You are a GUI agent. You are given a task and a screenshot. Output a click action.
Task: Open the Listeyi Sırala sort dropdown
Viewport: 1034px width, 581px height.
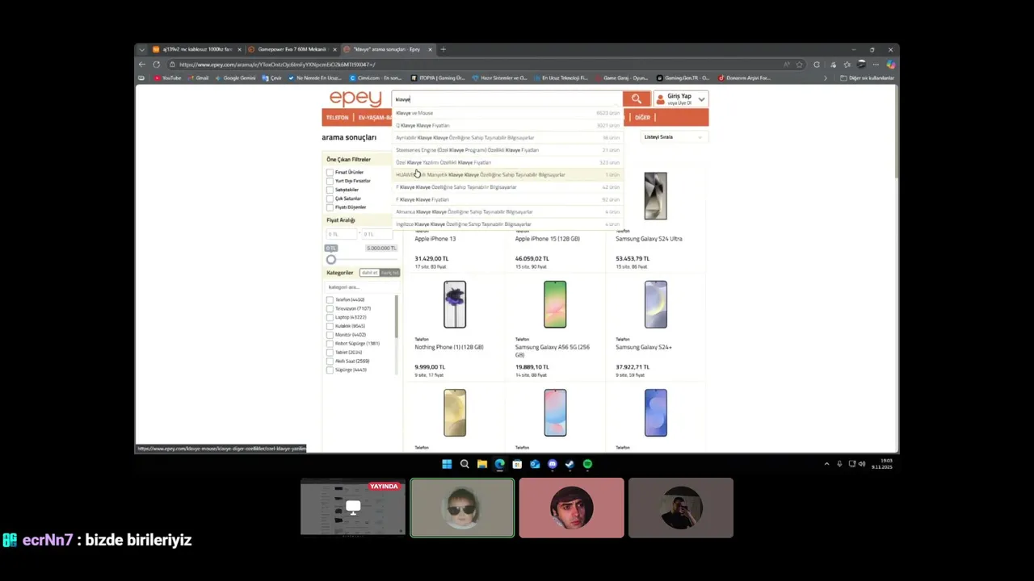(674, 137)
